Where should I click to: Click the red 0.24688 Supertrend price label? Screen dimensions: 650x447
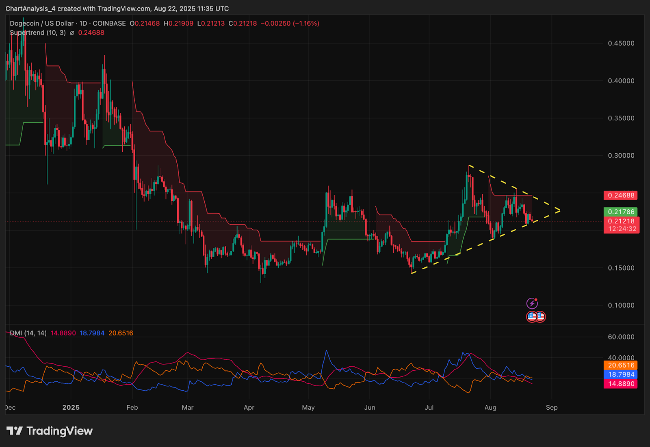click(621, 196)
